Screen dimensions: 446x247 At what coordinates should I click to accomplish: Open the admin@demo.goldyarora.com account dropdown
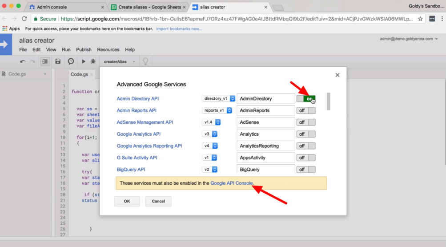coord(409,39)
